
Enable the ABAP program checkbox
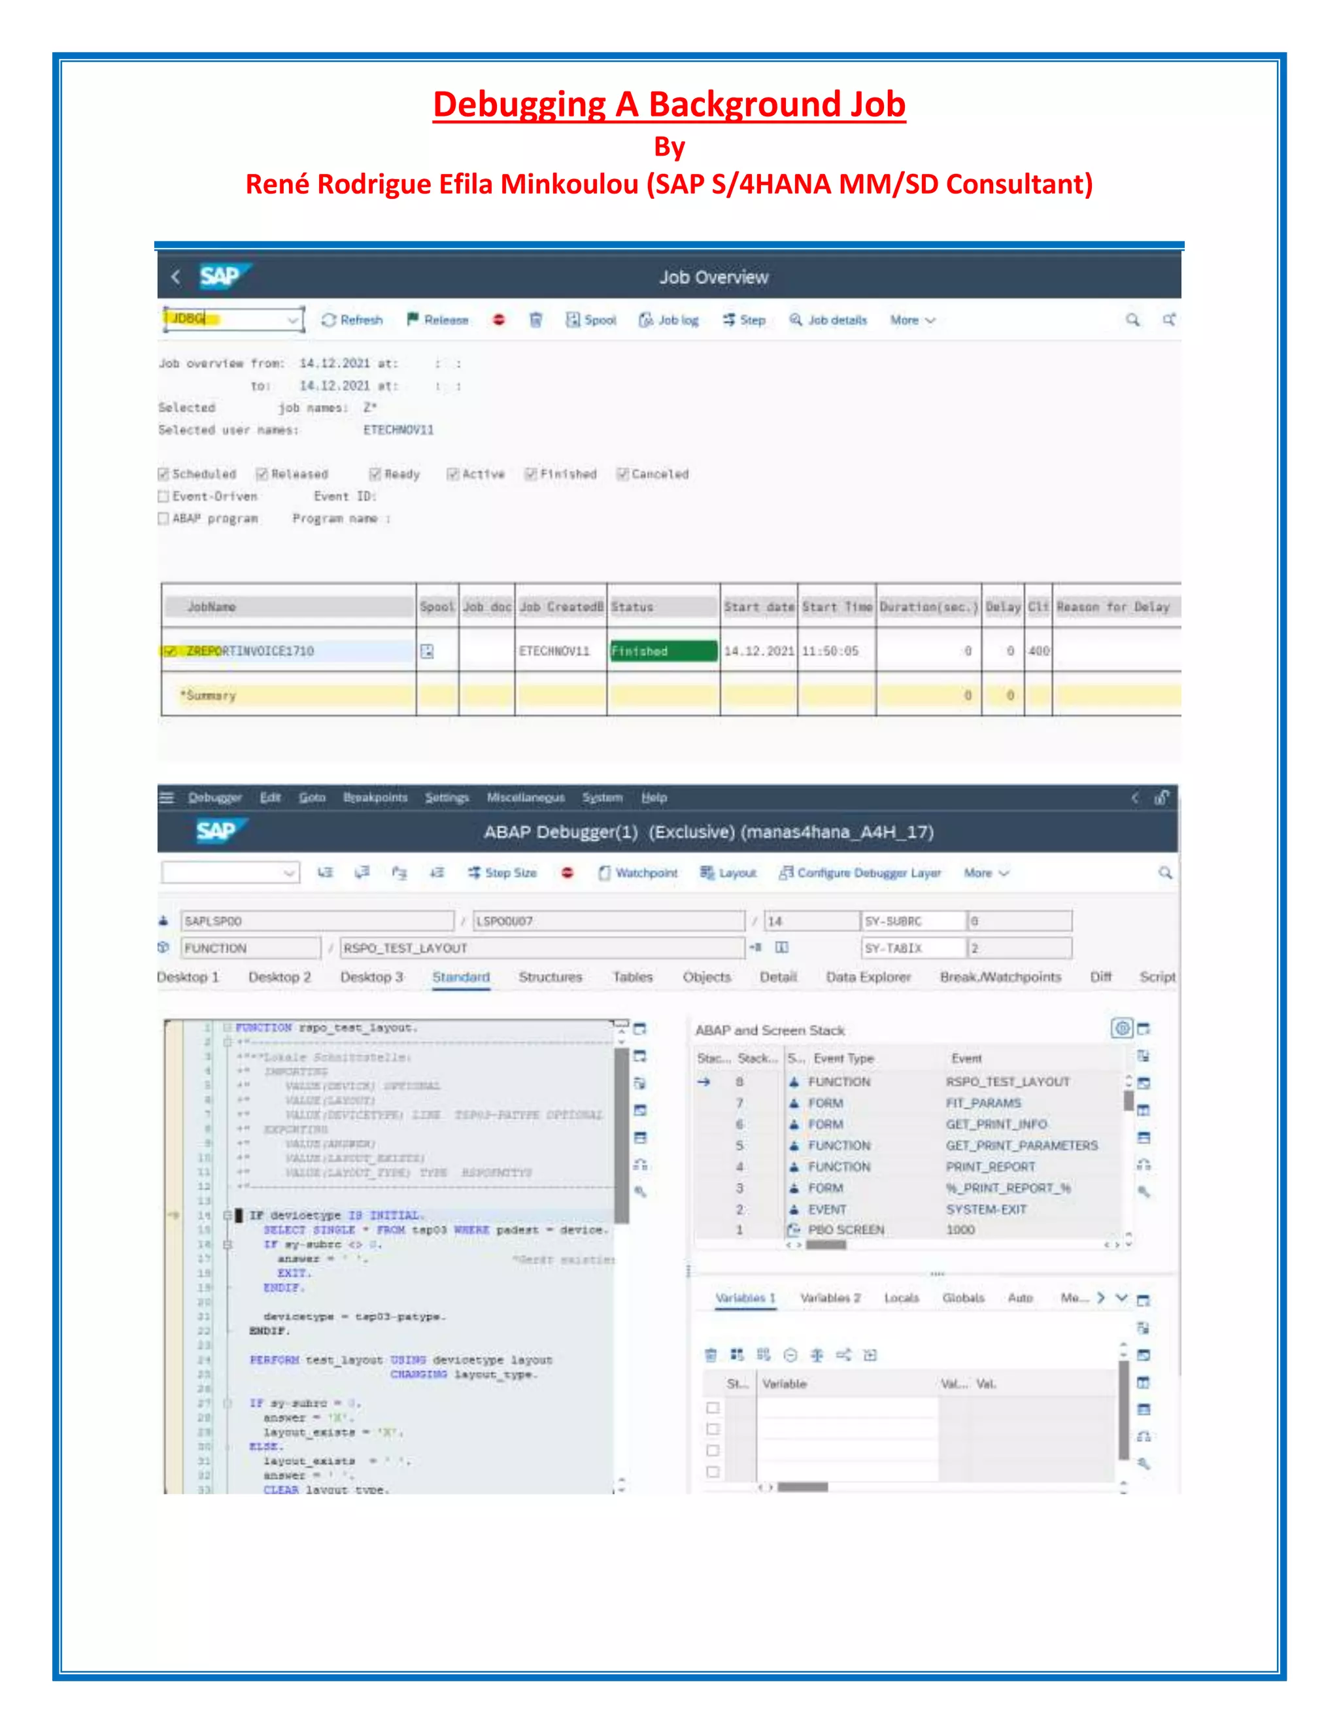coord(163,518)
